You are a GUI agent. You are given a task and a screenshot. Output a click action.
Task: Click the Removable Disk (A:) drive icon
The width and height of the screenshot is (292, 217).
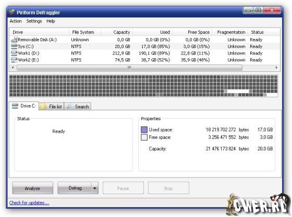(14, 40)
